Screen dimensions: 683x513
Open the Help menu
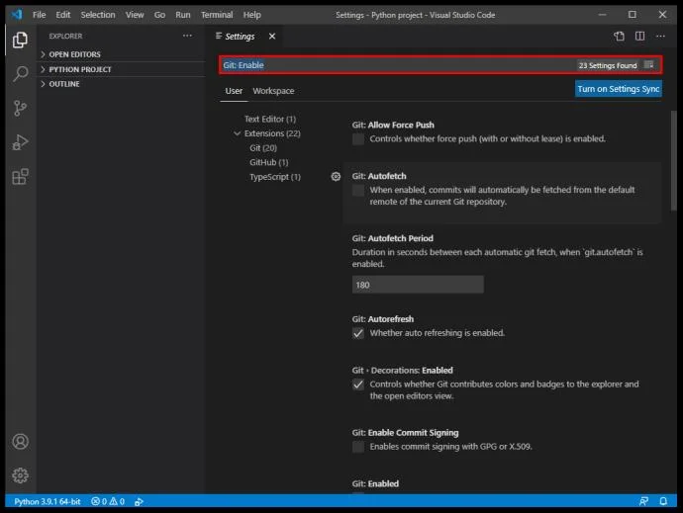(251, 15)
